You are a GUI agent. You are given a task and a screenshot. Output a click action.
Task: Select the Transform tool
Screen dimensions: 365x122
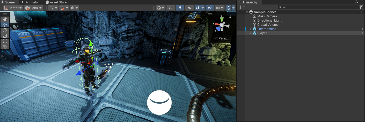(x=5, y=47)
